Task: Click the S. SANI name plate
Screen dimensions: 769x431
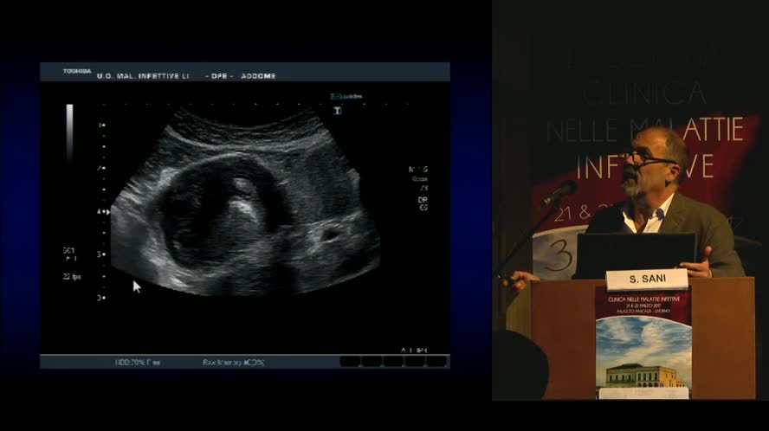Action: (x=646, y=280)
